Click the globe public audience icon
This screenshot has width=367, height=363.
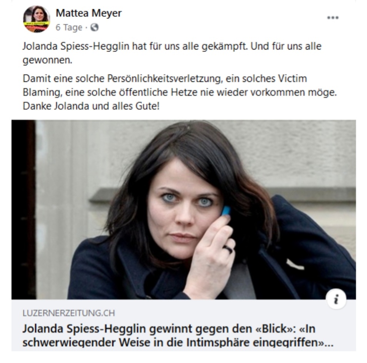coord(95,27)
